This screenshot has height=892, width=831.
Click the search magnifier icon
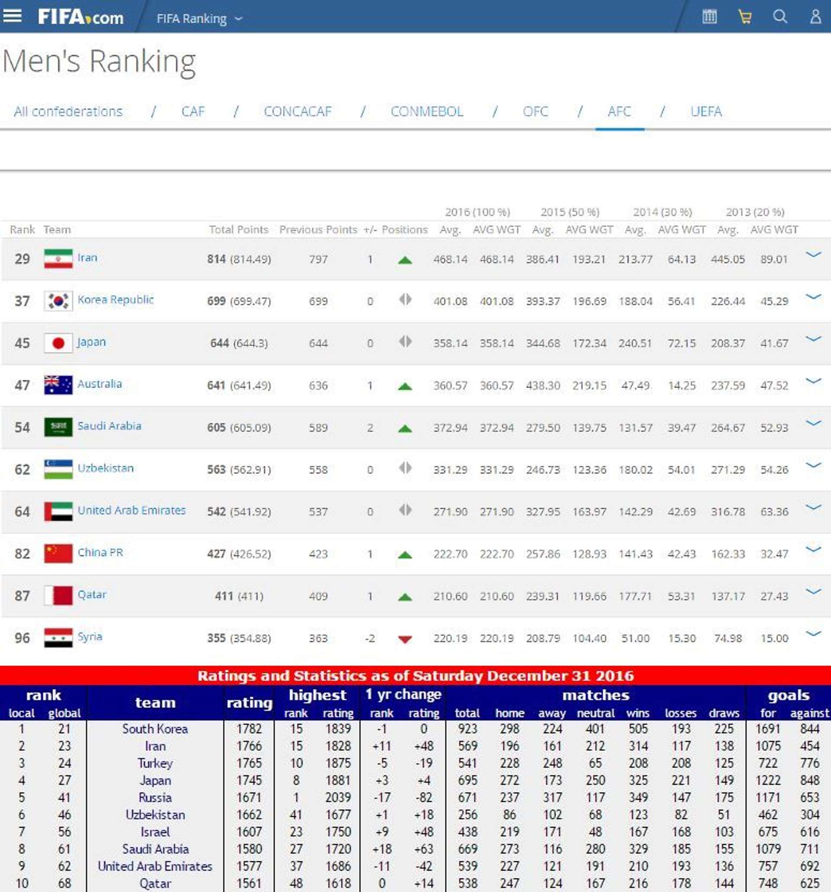pos(780,17)
